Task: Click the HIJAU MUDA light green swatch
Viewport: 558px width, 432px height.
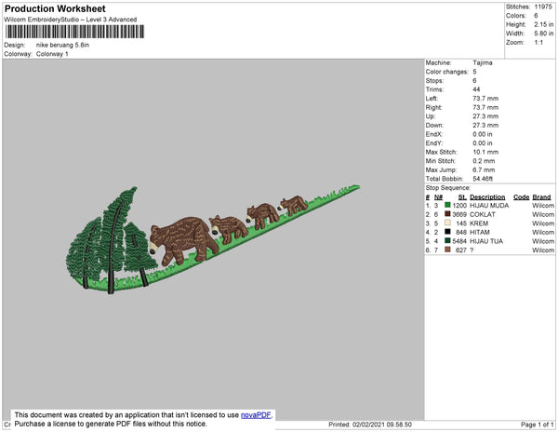Action: click(447, 205)
